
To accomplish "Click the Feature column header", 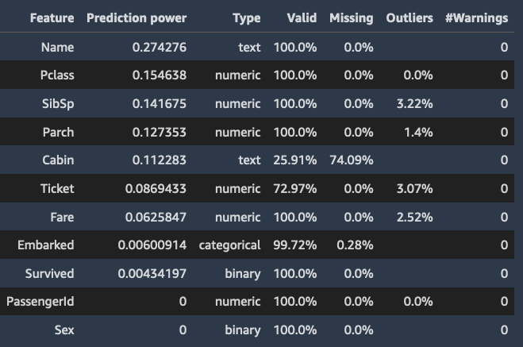I will 52,17.
